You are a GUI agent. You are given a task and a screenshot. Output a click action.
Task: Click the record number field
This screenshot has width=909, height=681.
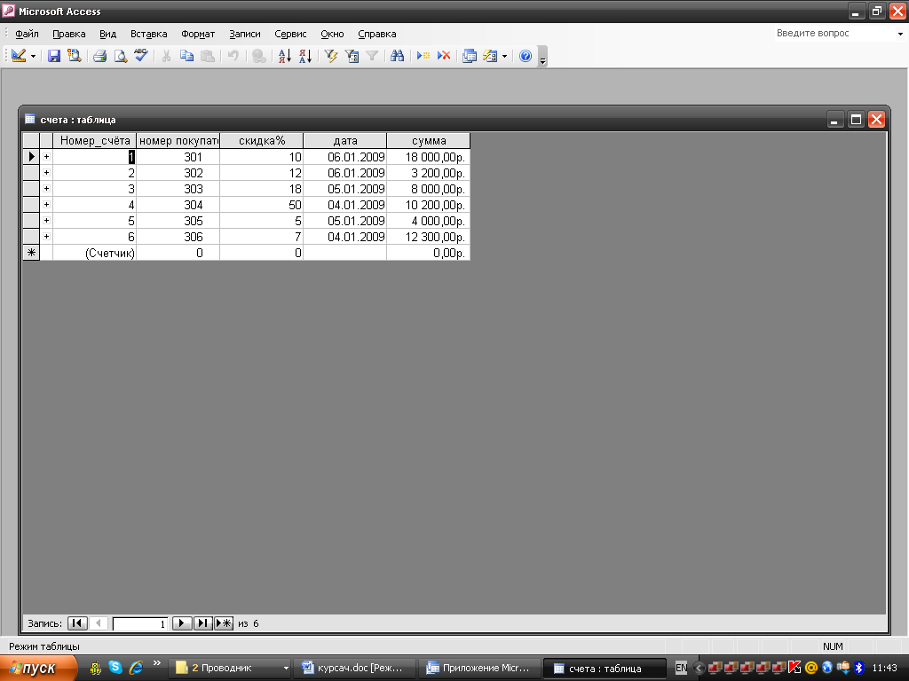coord(140,623)
